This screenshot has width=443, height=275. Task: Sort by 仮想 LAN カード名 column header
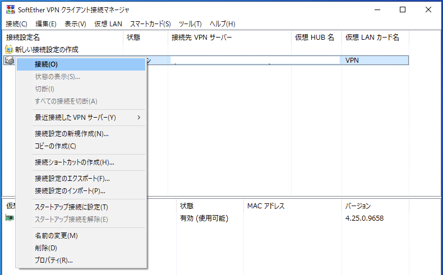375,38
